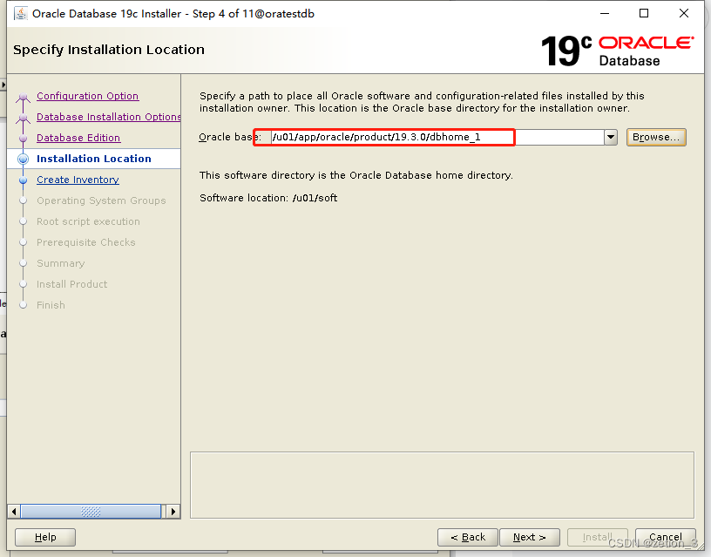Click the Installation Location active step marker
711x557 pixels.
click(x=24, y=159)
